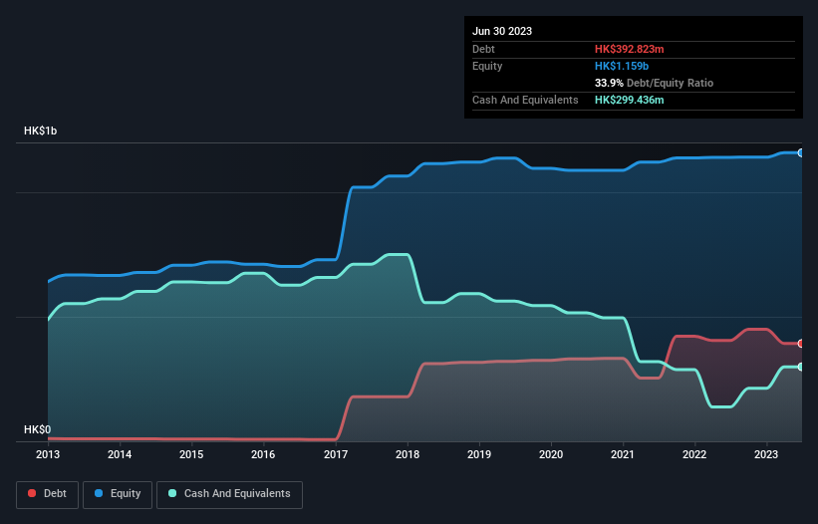Click the 2014 x-axis label
Viewport: 818px width, 524px height.
tap(120, 454)
